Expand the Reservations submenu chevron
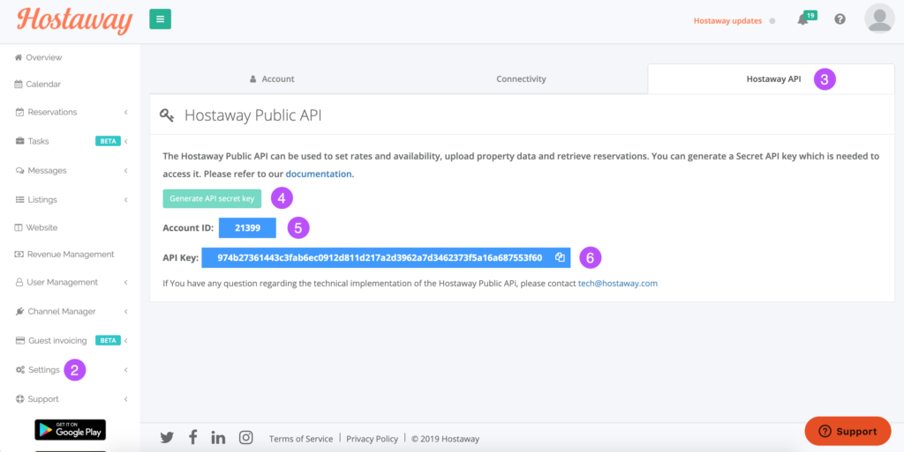This screenshot has width=904, height=452. coord(125,112)
